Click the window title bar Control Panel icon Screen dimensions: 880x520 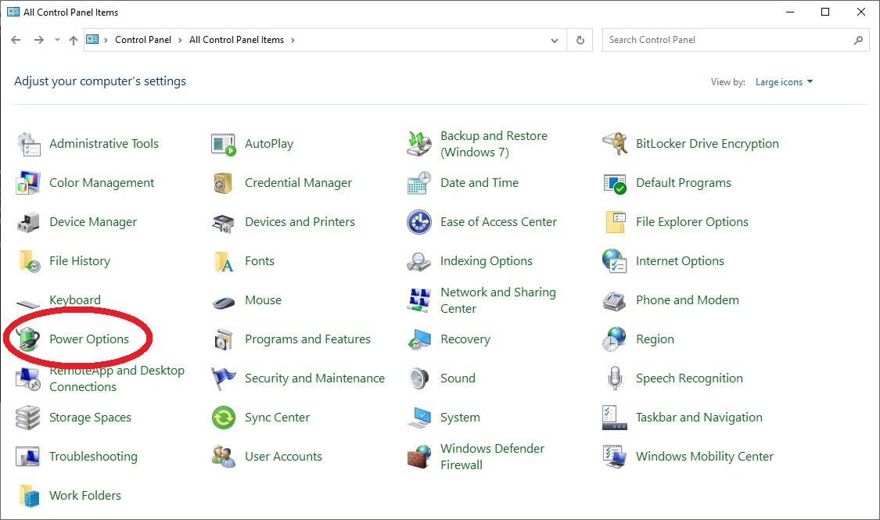(x=13, y=12)
